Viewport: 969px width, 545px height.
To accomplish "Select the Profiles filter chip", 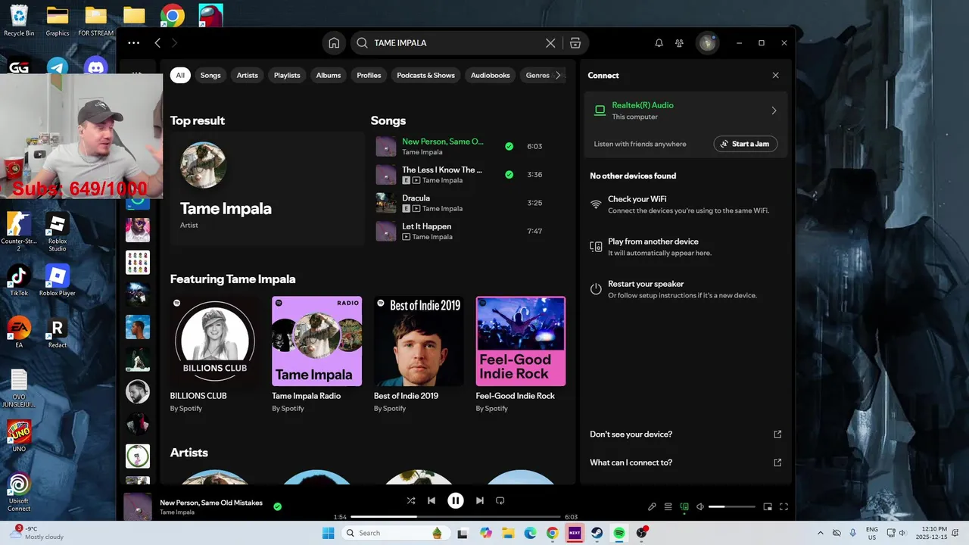I will click(x=369, y=75).
